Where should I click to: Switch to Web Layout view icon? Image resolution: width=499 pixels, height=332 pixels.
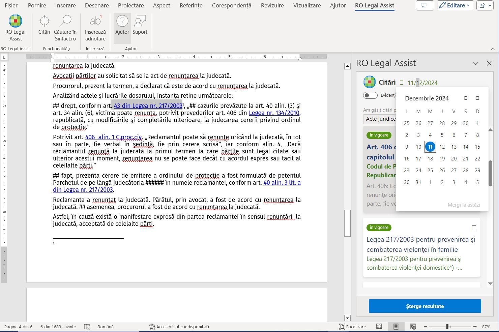point(413,327)
